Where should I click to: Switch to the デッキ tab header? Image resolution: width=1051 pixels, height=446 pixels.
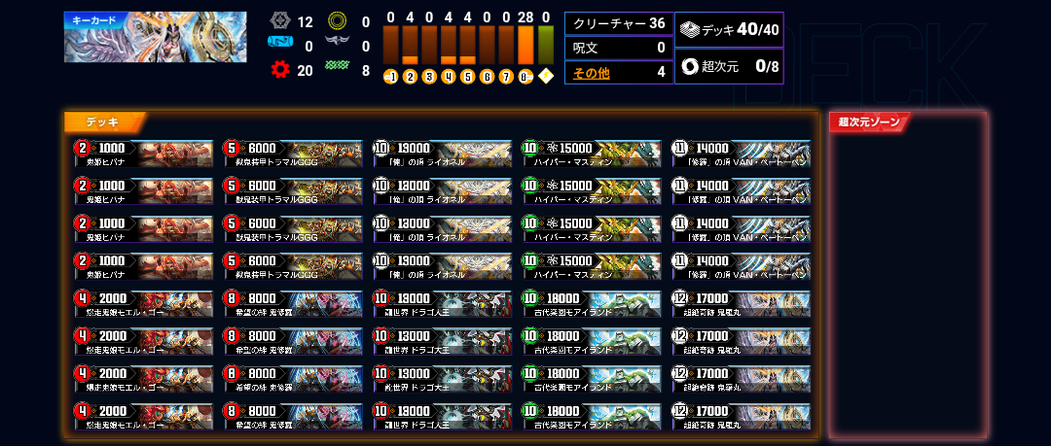tap(103, 122)
